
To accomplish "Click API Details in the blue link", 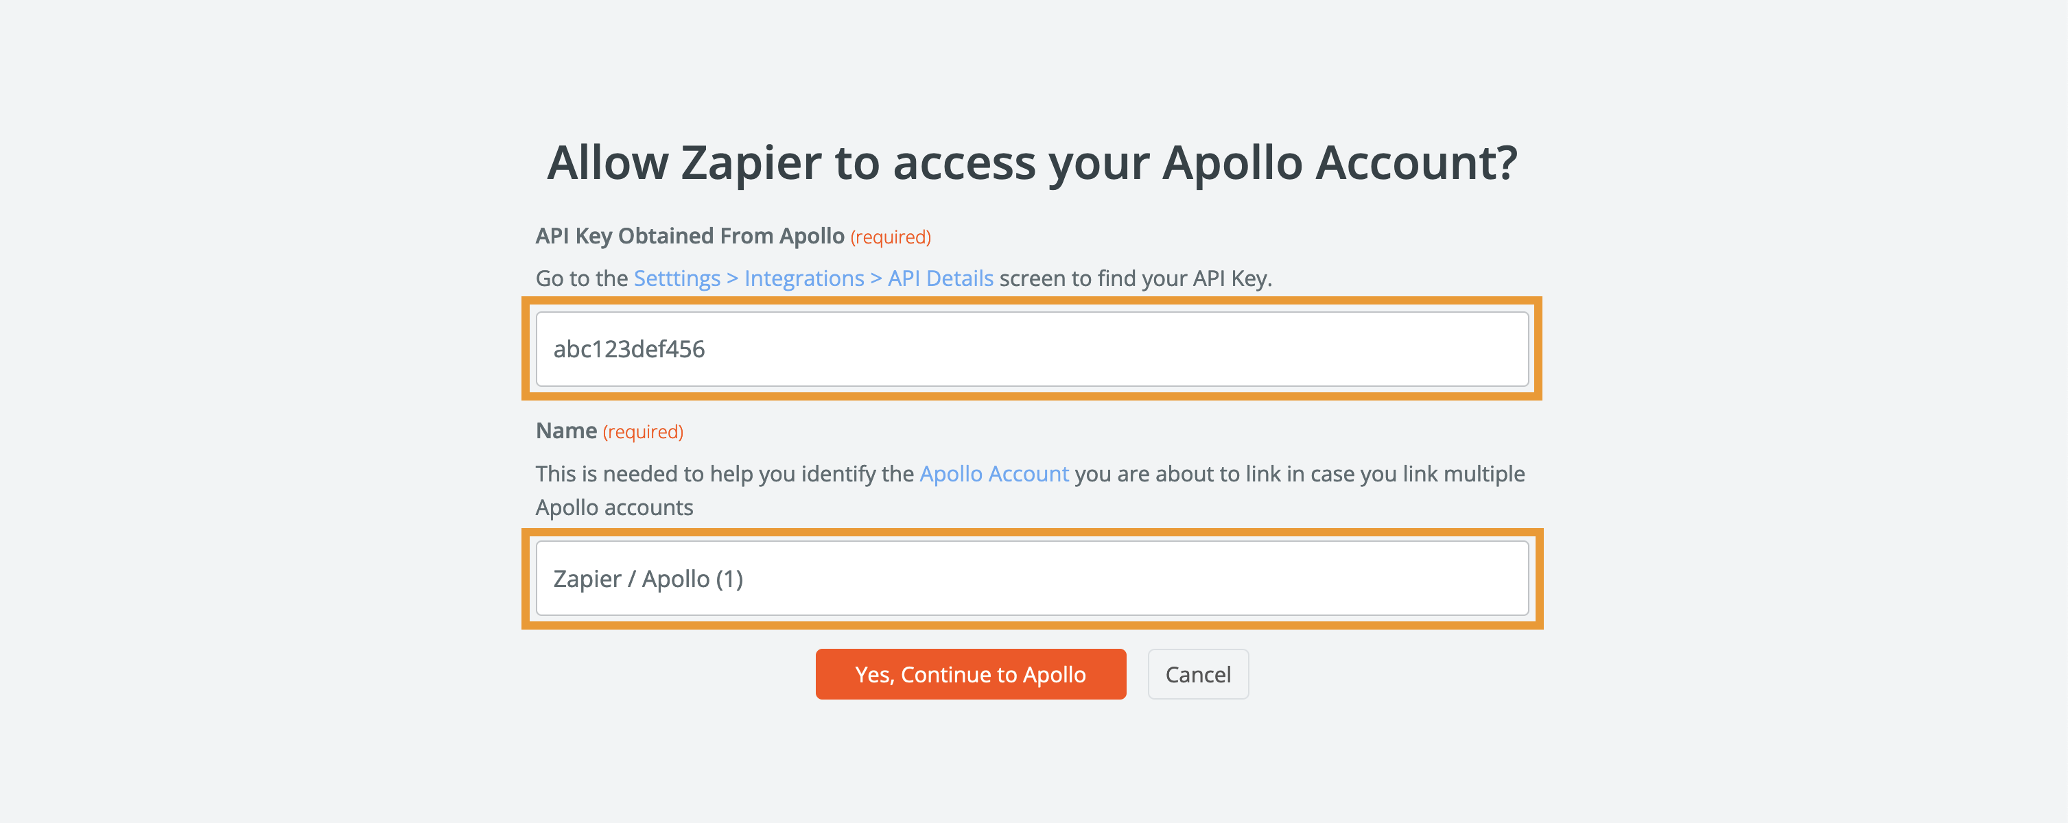I will [941, 278].
